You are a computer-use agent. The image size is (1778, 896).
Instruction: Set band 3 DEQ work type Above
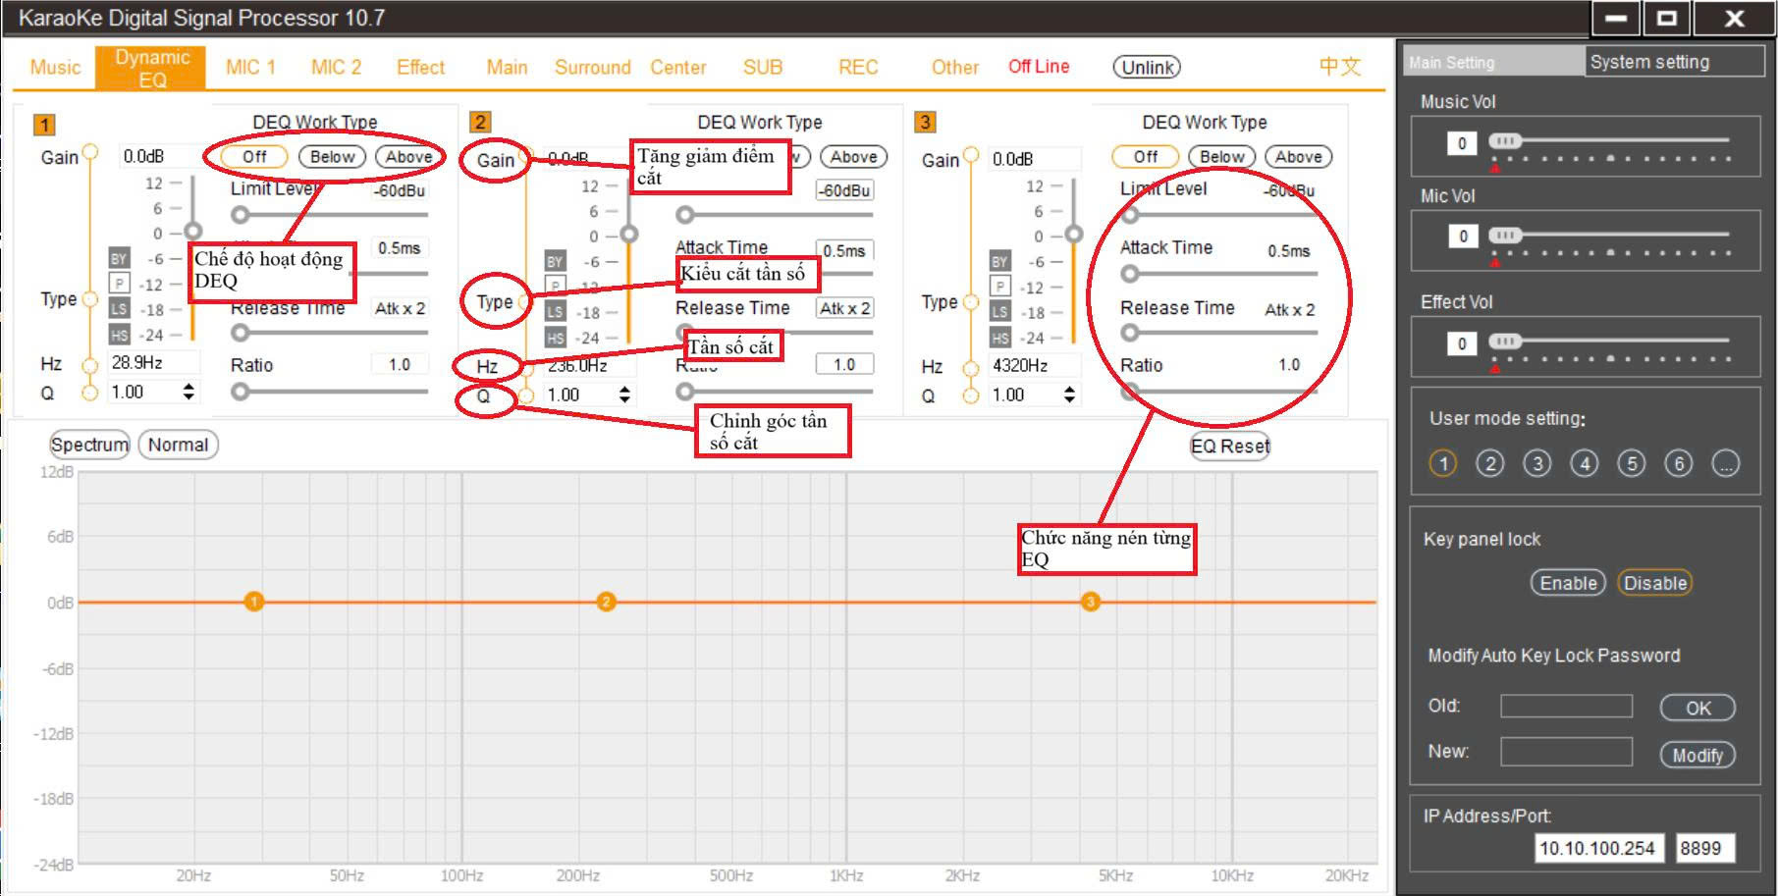tap(1299, 157)
